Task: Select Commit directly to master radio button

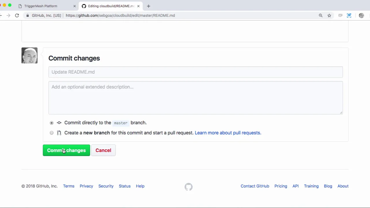Action: [x=51, y=123]
